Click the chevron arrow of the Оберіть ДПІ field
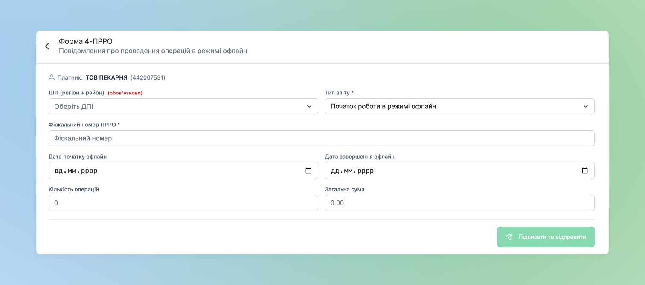645x285 pixels. point(309,106)
